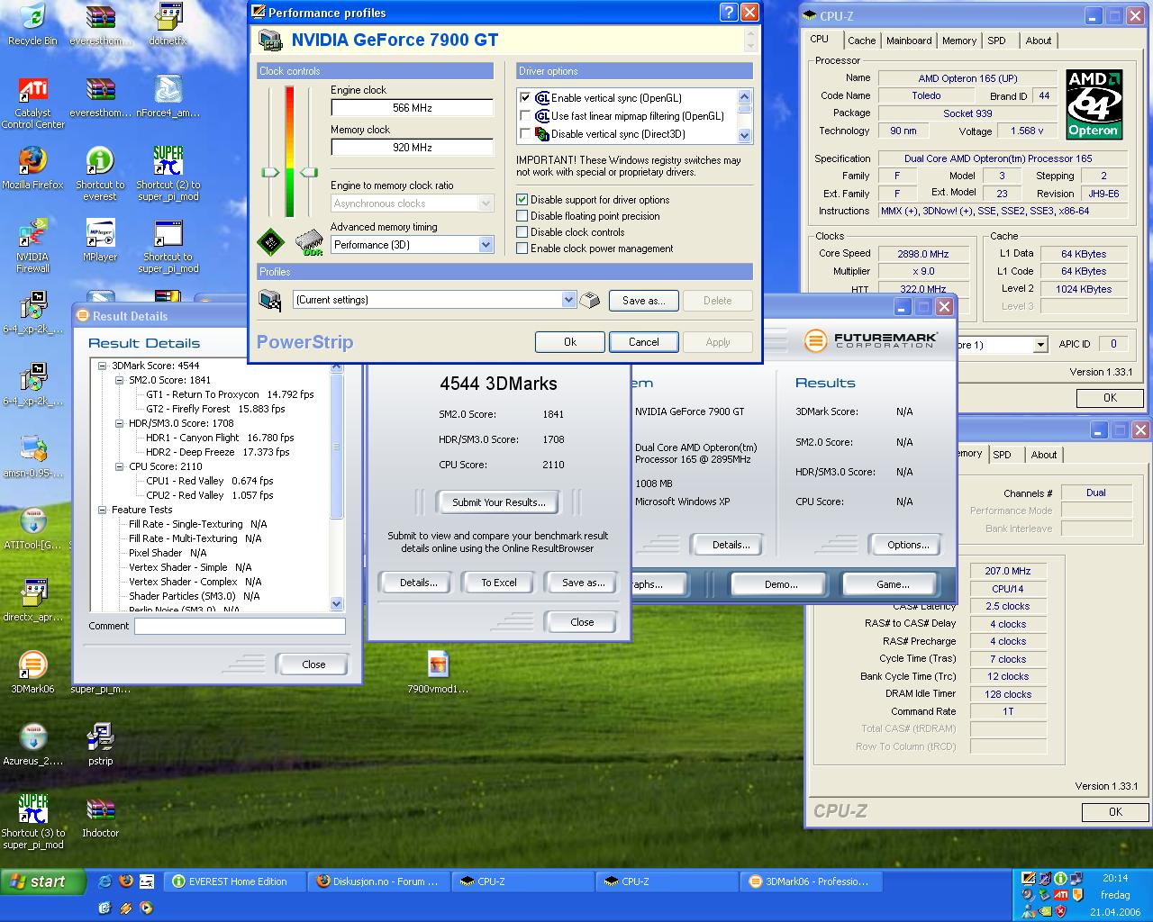Click the Comment field in Result Details

point(240,626)
